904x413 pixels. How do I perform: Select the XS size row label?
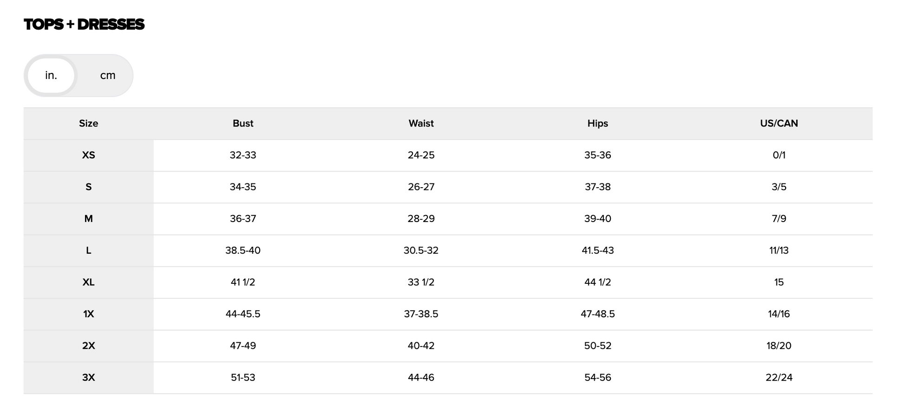pos(88,155)
